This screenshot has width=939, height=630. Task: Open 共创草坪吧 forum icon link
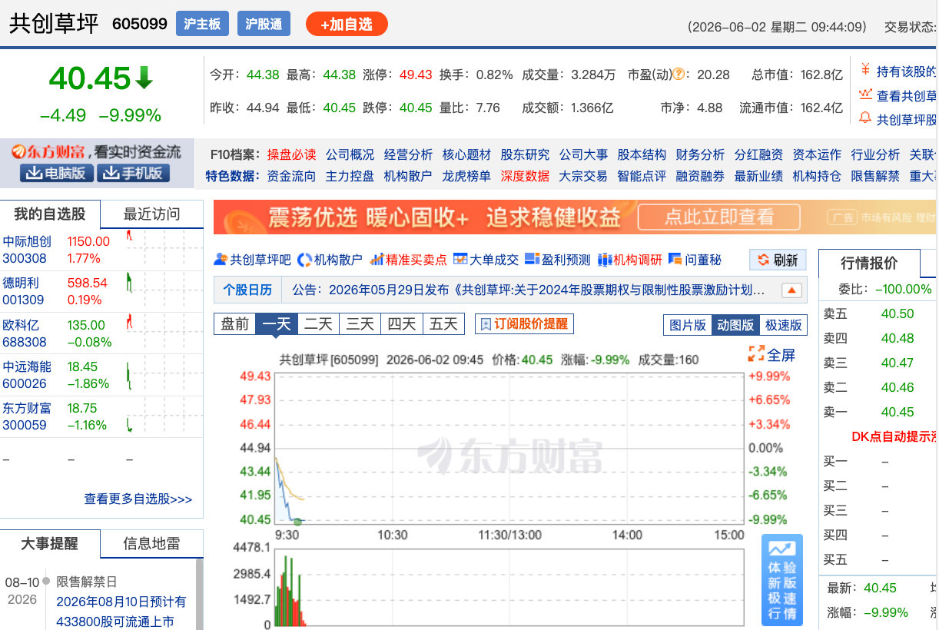(252, 260)
